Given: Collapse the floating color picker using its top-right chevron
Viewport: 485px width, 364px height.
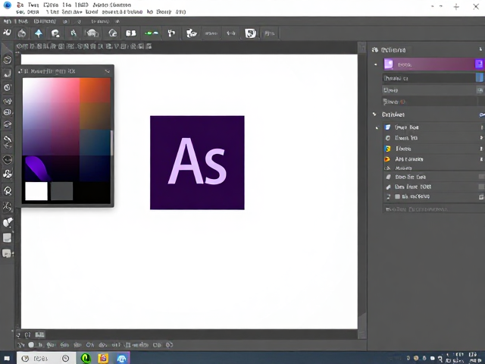Looking at the screenshot, I should (108, 71).
